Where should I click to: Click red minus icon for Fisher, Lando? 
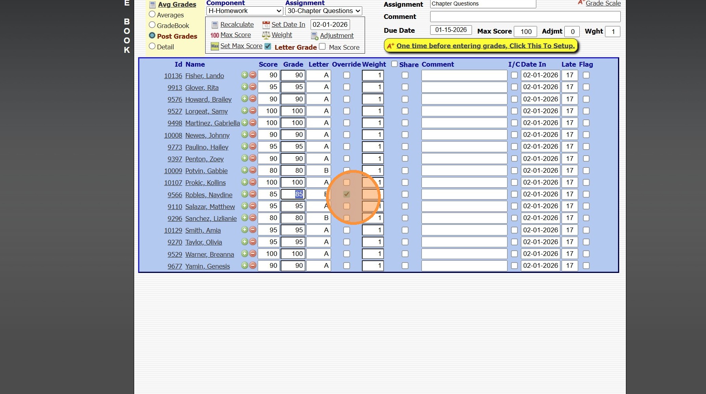[253, 75]
